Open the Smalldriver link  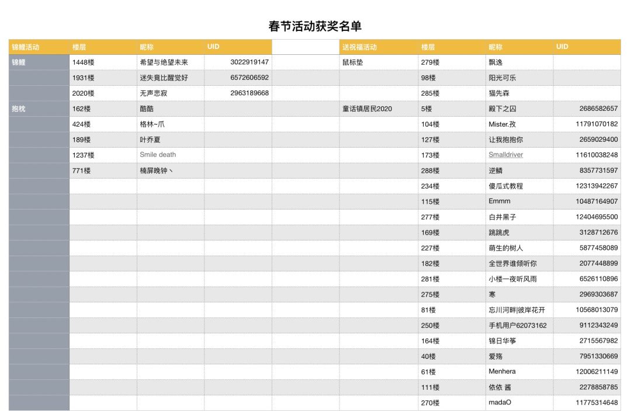tap(506, 155)
